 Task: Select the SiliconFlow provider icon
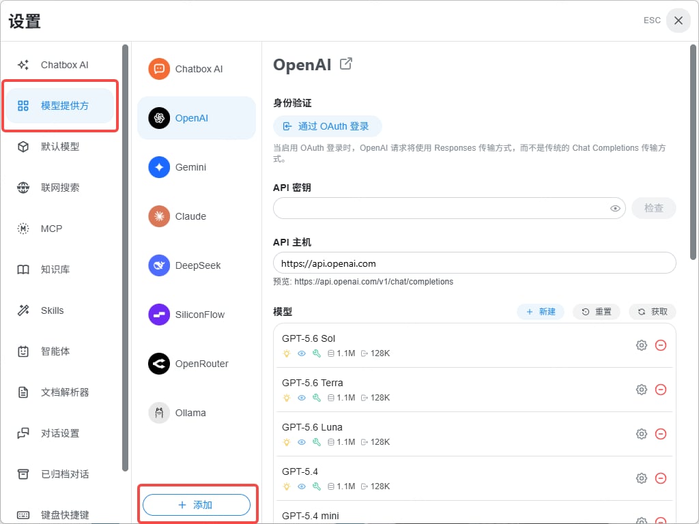coord(159,315)
